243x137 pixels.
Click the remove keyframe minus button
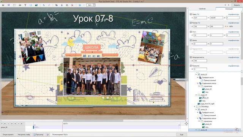pyautogui.click(x=19, y=124)
